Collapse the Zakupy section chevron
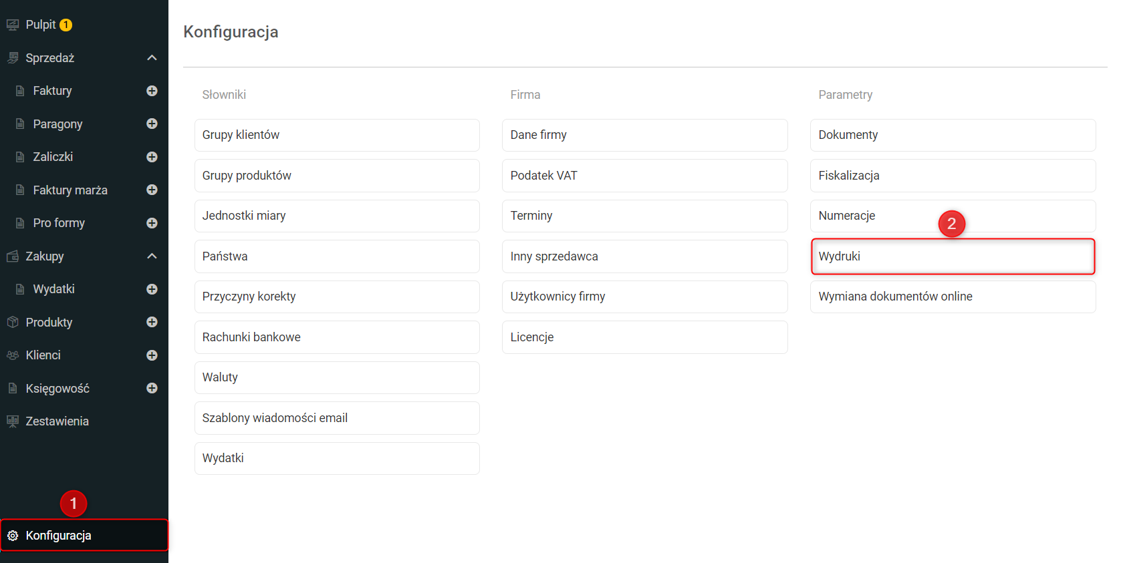The image size is (1121, 563). click(152, 256)
